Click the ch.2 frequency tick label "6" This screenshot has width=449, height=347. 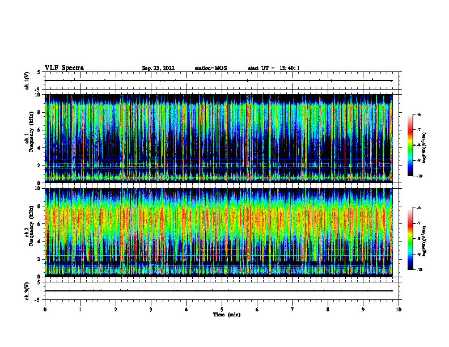tap(39, 224)
